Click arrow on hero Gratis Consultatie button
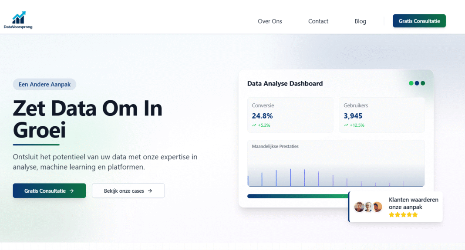This screenshot has width=465, height=250. coord(71,191)
